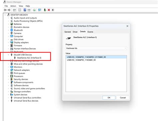Screen dimensions: 158x121
Task: Update device driver with the green toolbar icon
Action: coord(45,10)
